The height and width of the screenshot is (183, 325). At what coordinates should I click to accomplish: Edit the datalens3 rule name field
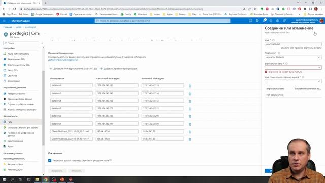point(71,108)
